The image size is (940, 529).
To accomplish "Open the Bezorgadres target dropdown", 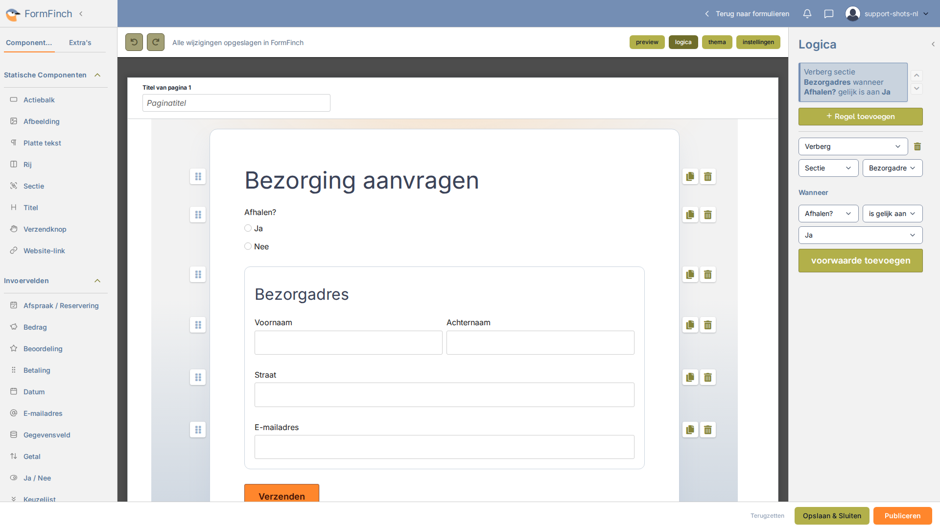I will [x=893, y=168].
